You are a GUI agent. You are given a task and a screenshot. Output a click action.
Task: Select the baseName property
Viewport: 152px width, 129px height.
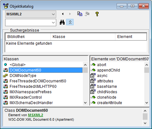(107, 87)
